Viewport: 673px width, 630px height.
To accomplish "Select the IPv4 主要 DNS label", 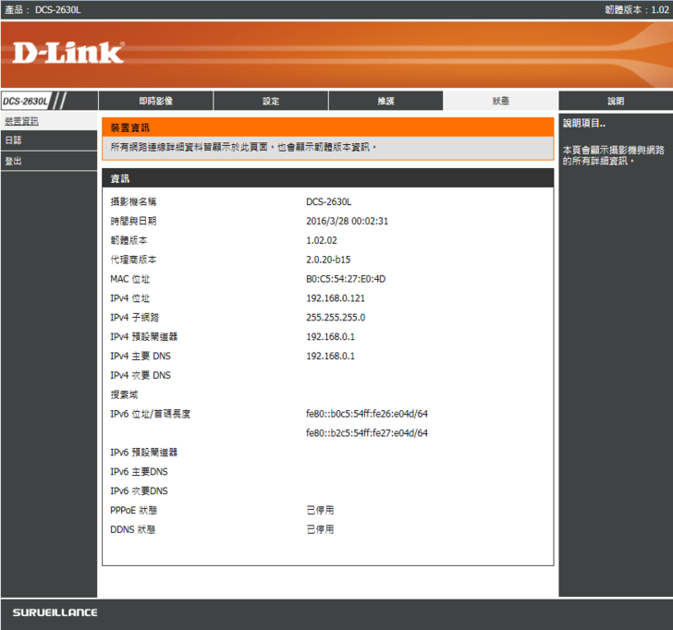I will [141, 356].
